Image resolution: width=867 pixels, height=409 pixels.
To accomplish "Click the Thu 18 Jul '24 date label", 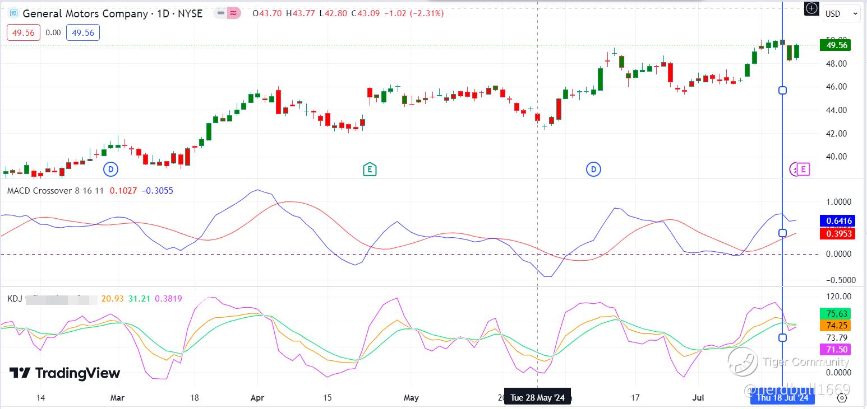I will [x=782, y=398].
